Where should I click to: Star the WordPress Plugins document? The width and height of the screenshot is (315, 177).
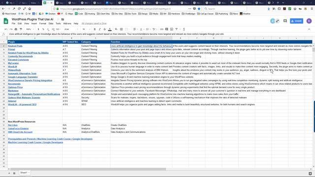(58, 20)
